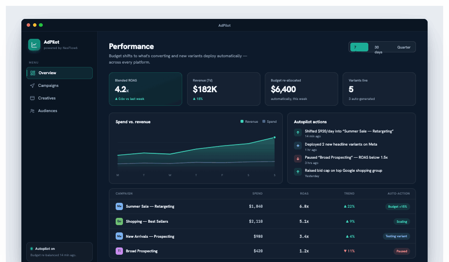Click the Audiences people icon
Screen dimensions: 449x262
[33, 111]
